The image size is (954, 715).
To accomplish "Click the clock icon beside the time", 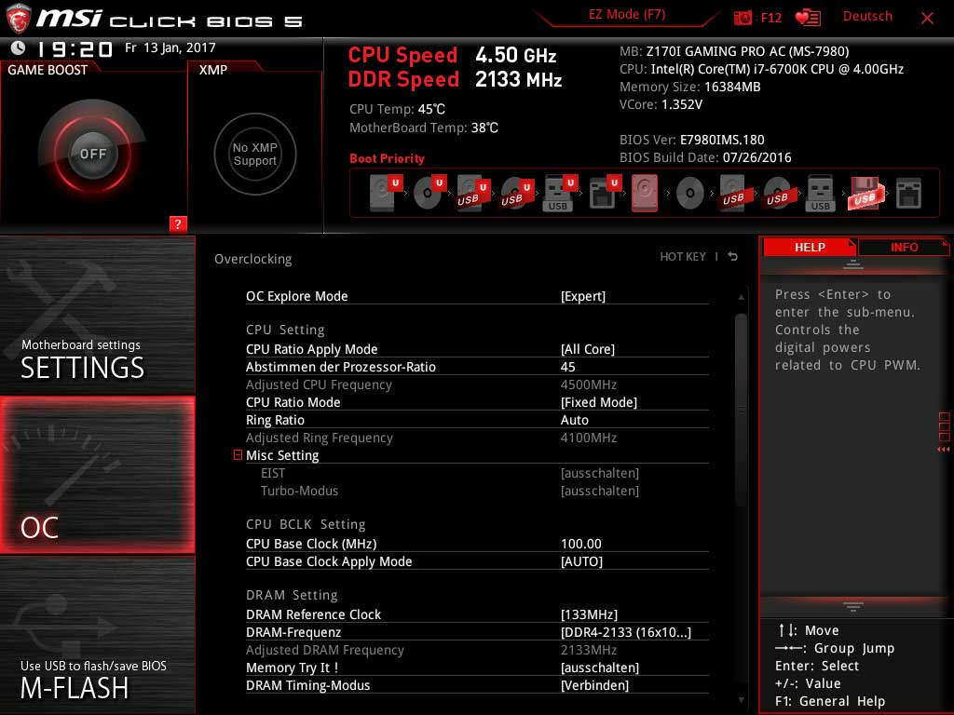I will pos(19,47).
